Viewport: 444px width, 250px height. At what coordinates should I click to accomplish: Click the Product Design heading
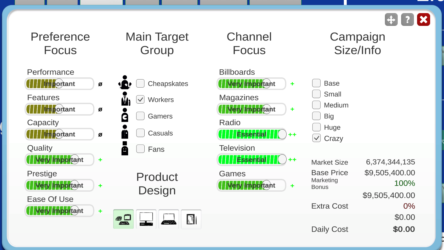pos(157,184)
